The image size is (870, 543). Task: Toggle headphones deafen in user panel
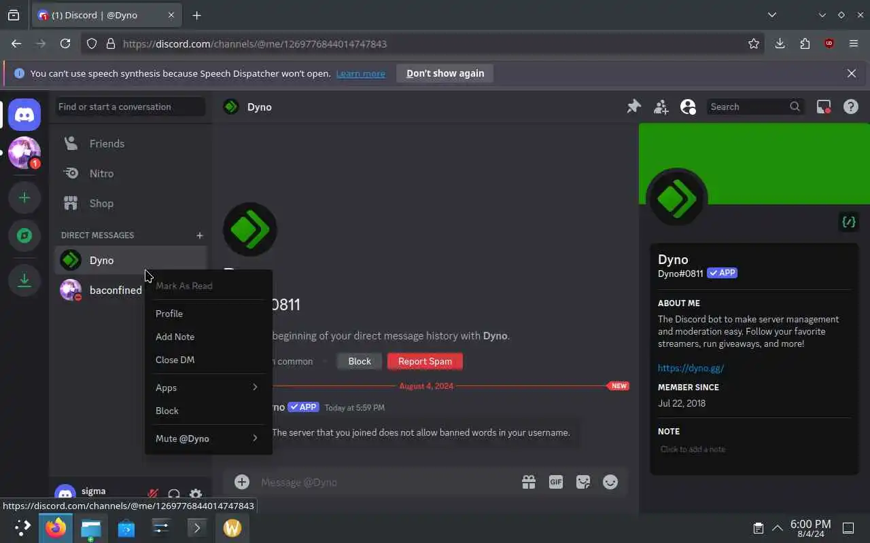point(174,495)
